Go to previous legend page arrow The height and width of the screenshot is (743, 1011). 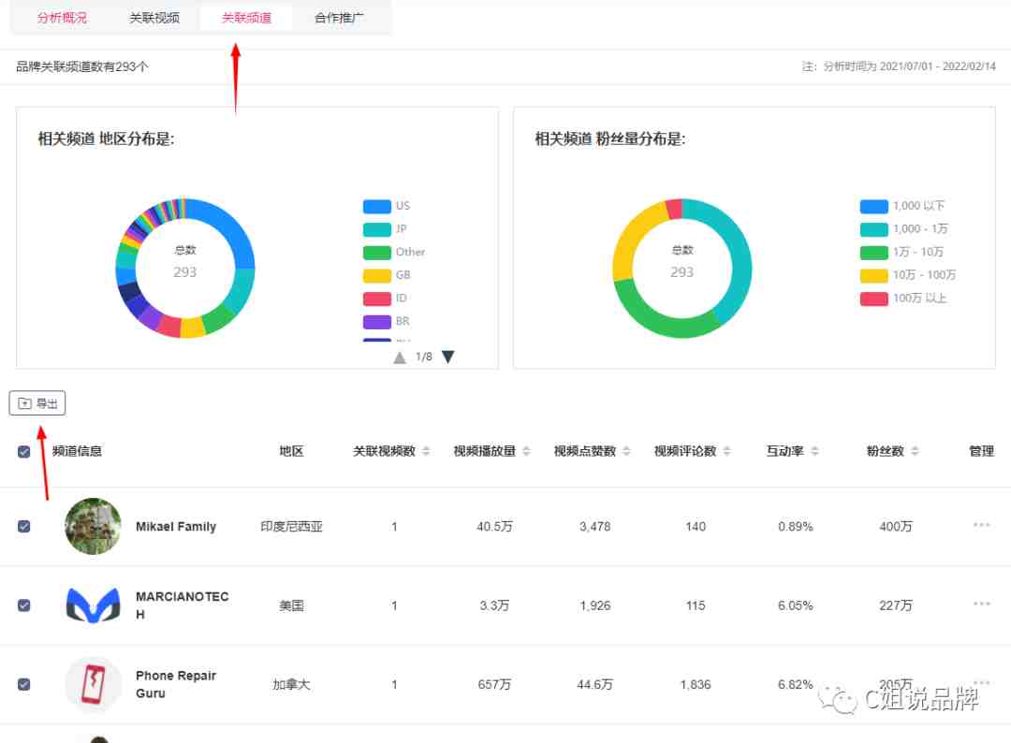400,357
